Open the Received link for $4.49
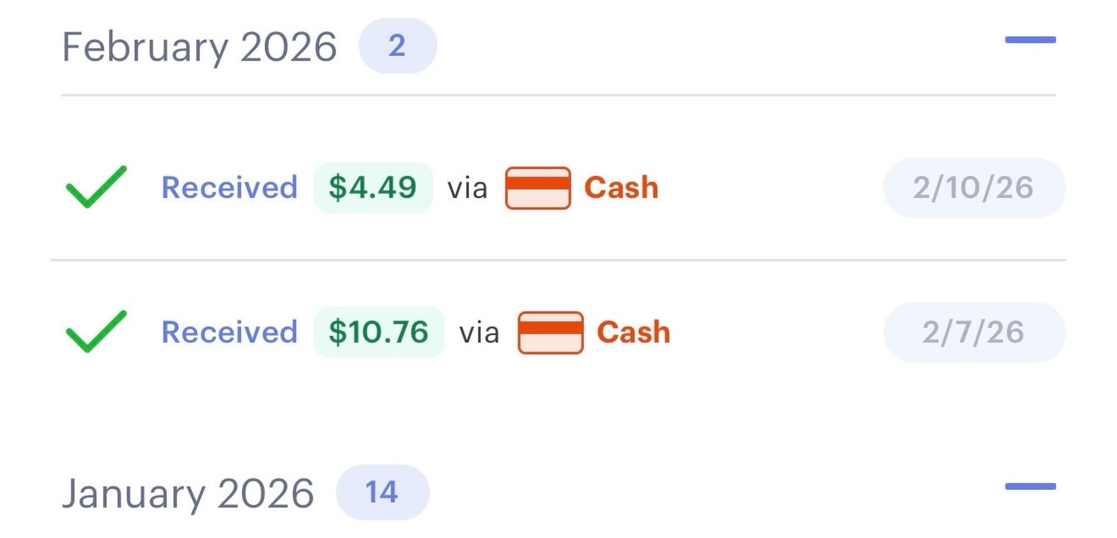The height and width of the screenshot is (538, 1117). [229, 187]
